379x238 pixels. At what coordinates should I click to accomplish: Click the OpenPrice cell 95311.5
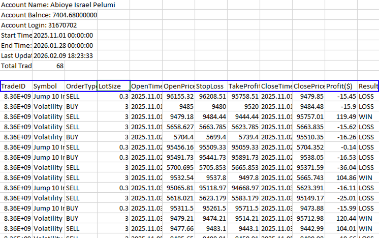[x=178, y=208]
